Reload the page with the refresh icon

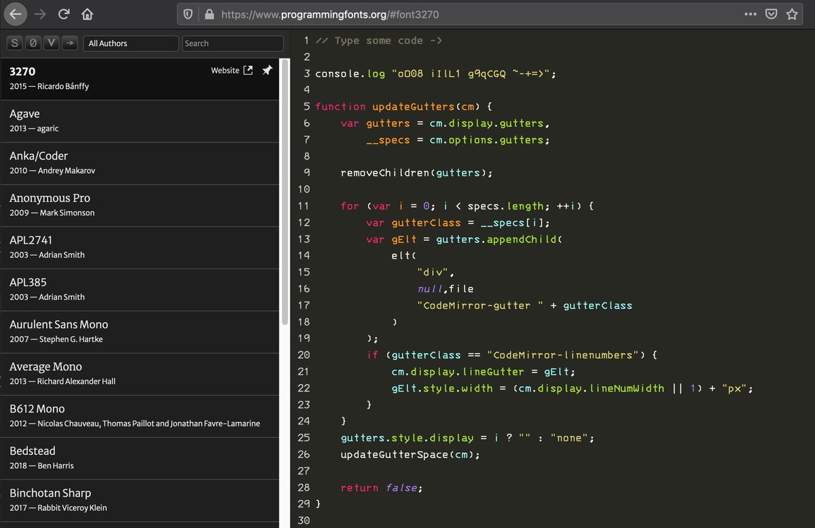tap(64, 14)
